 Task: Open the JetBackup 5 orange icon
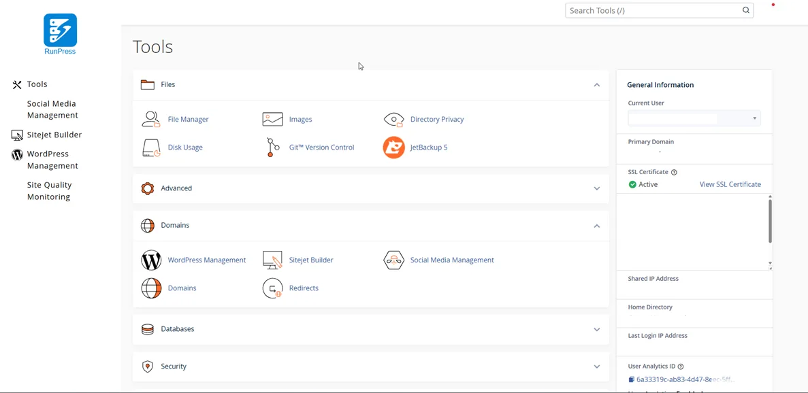coord(393,148)
